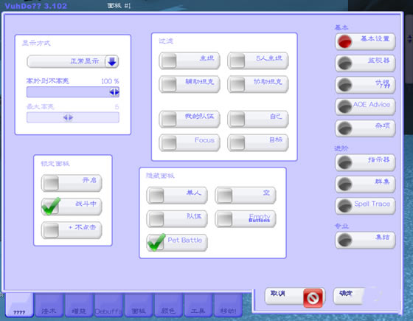Adjust the 最大高亮 slider
The image size is (413, 321).
pyautogui.click(x=73, y=117)
